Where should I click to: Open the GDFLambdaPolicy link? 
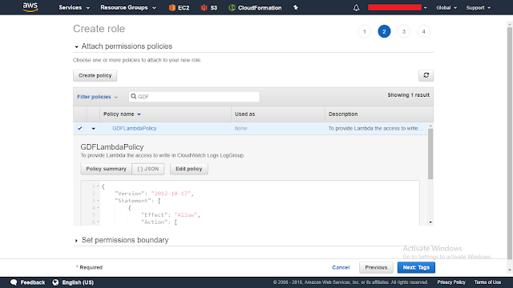135,128
